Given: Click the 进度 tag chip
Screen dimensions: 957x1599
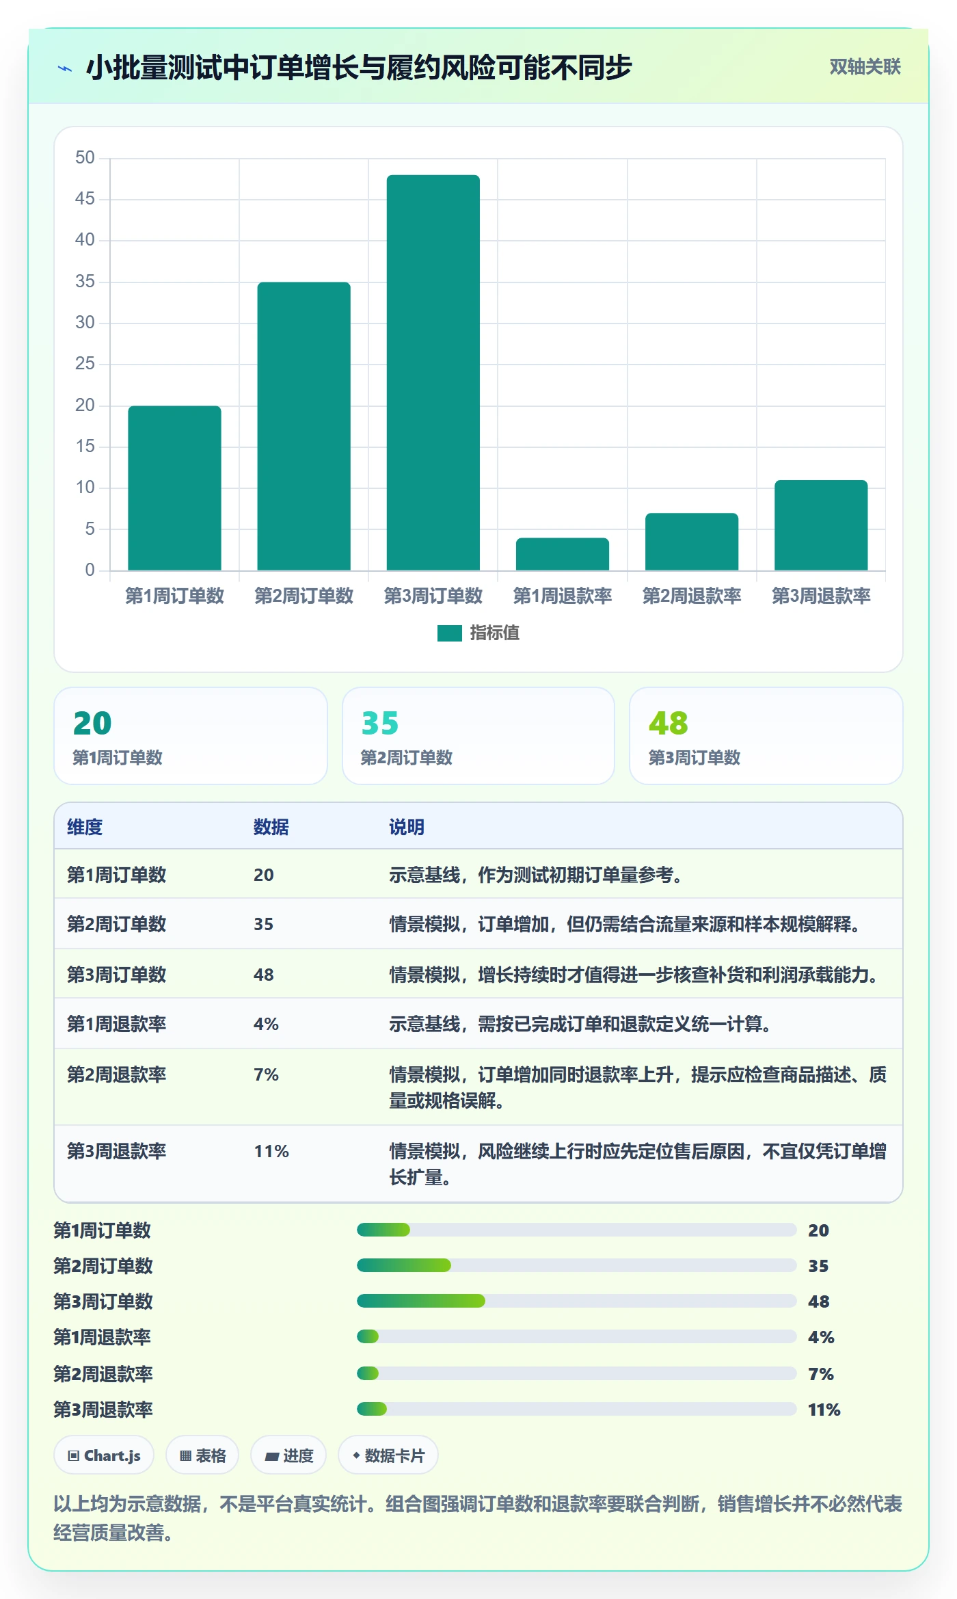Looking at the screenshot, I should (x=288, y=1455).
